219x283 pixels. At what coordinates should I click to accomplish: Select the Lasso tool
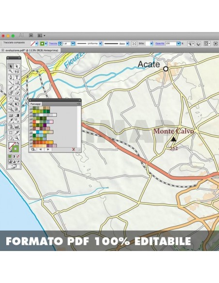pos(17,71)
